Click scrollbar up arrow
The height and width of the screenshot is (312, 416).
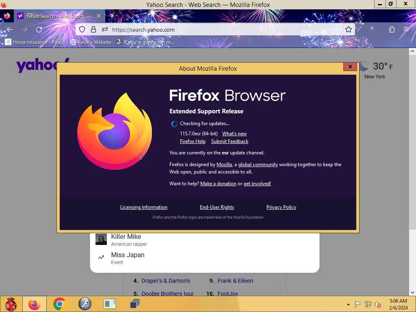412,52
